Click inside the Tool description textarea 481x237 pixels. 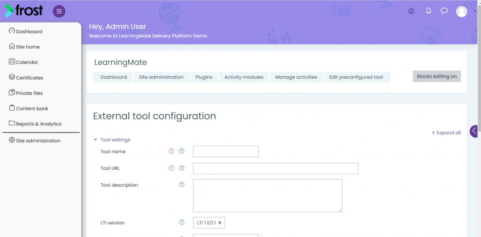pos(267,196)
